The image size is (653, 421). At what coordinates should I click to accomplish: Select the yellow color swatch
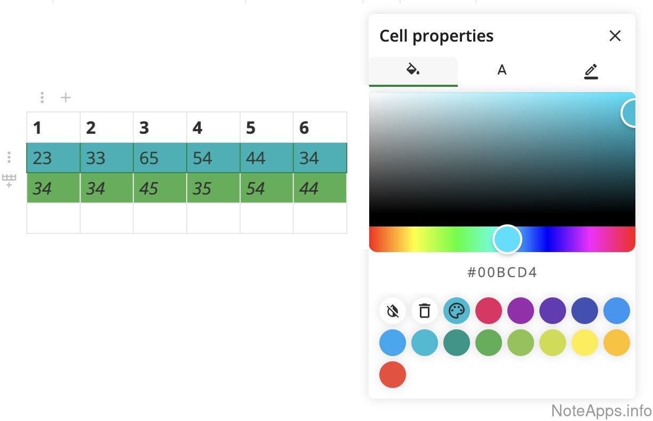585,343
